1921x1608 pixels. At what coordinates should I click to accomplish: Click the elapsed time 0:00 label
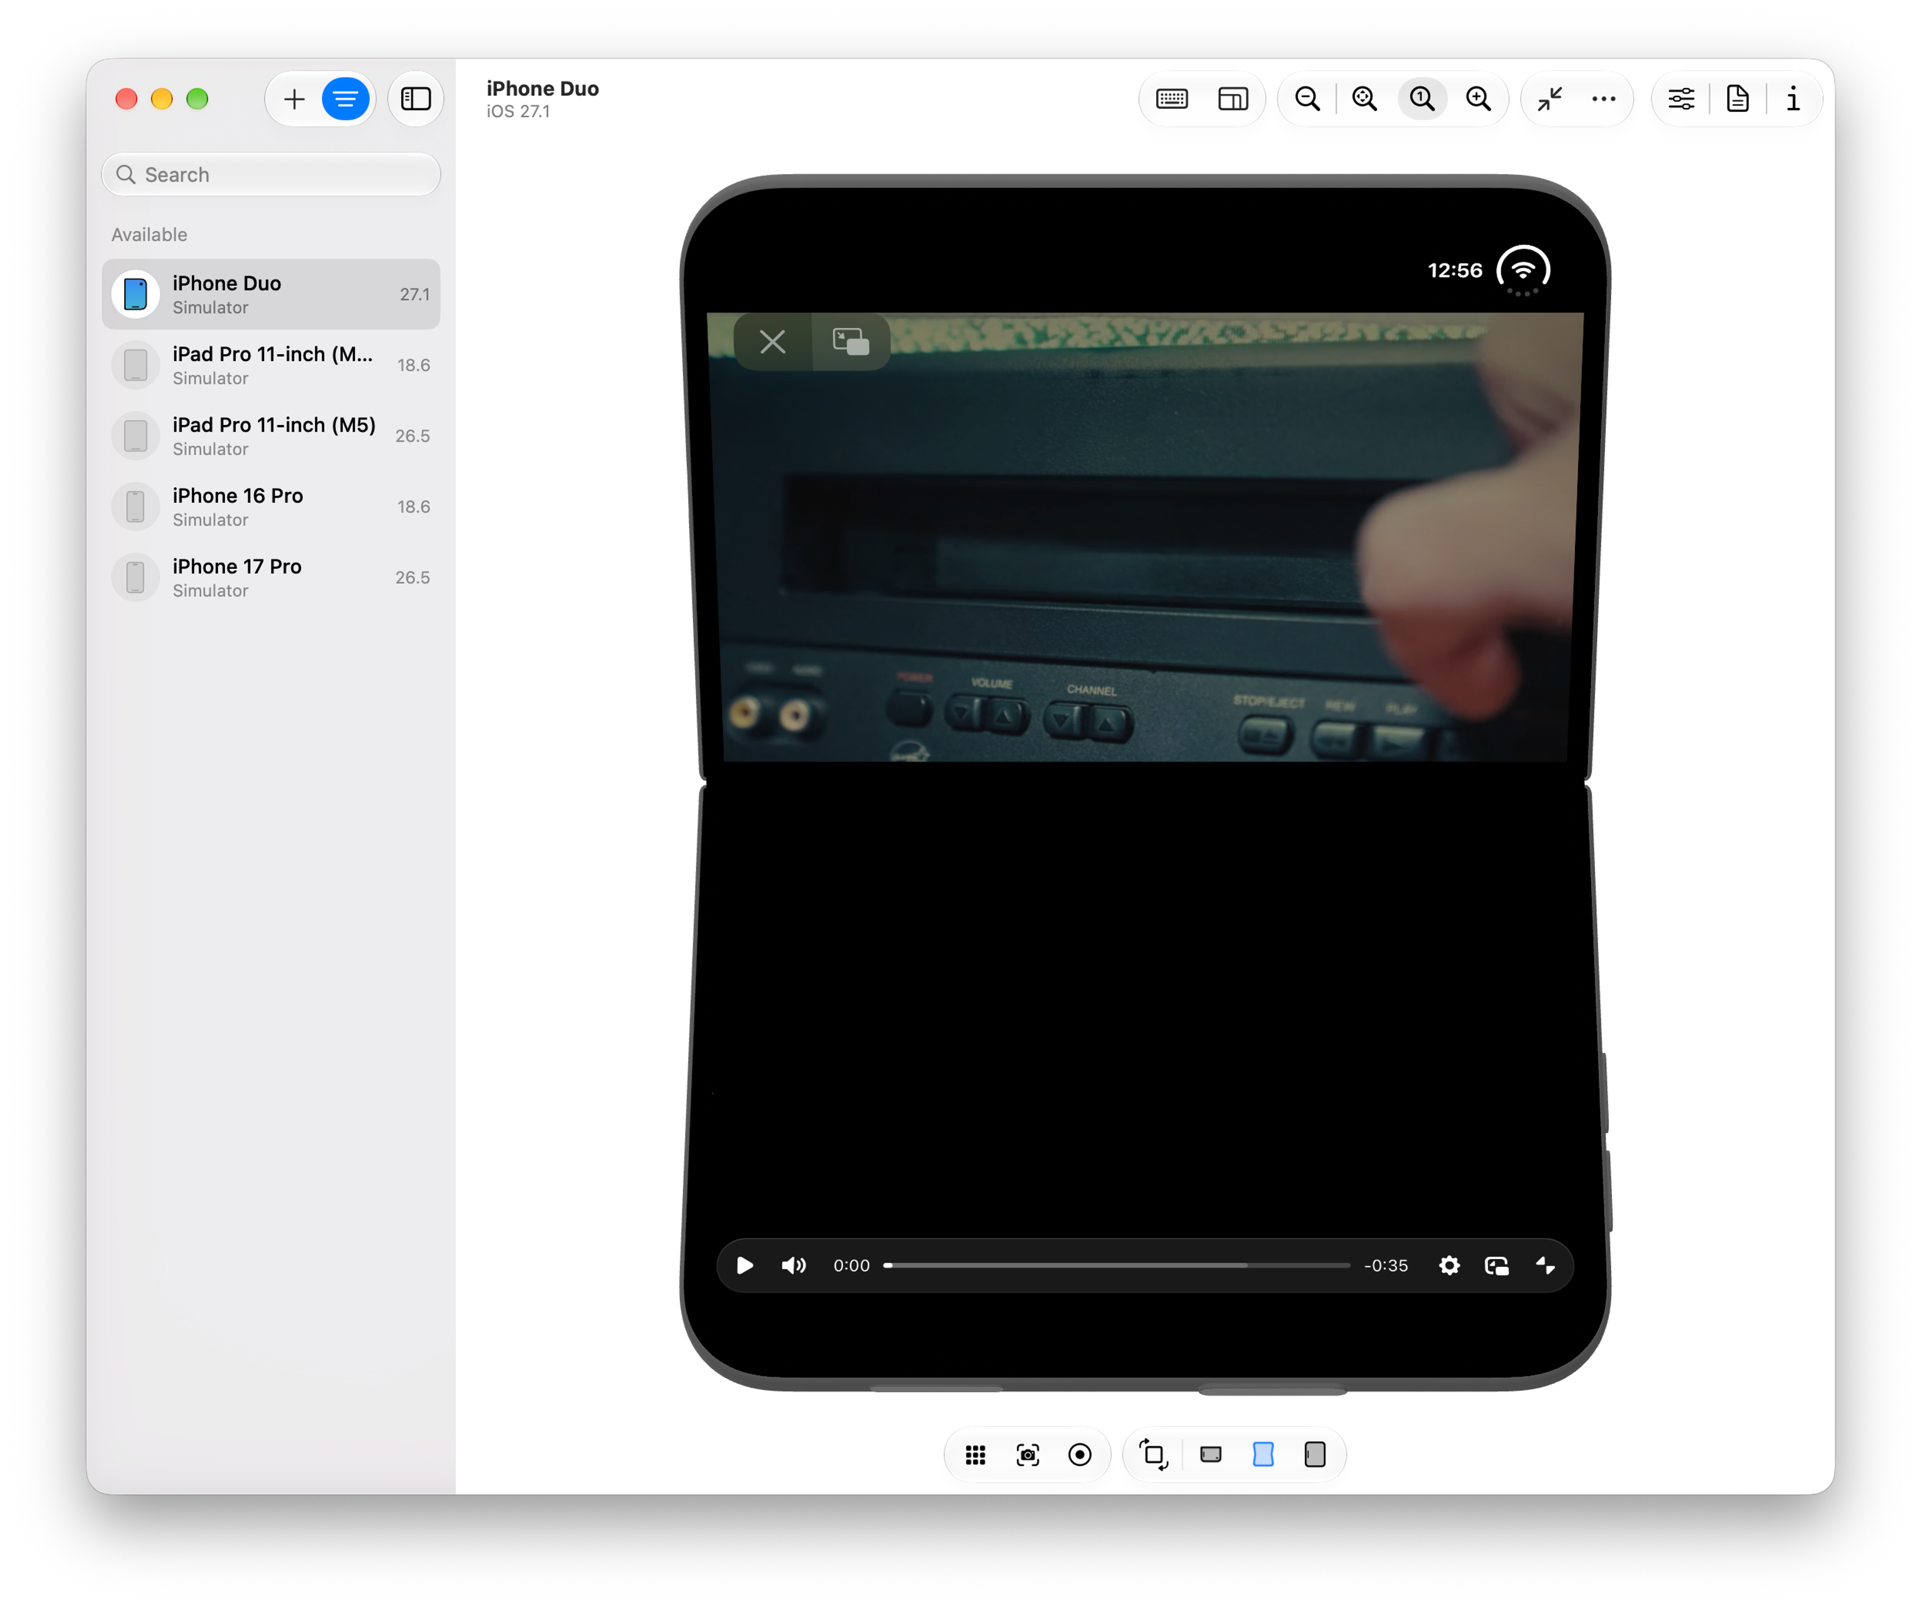click(851, 1266)
